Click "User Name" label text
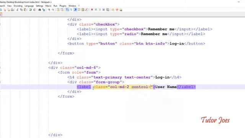 click(x=166, y=87)
